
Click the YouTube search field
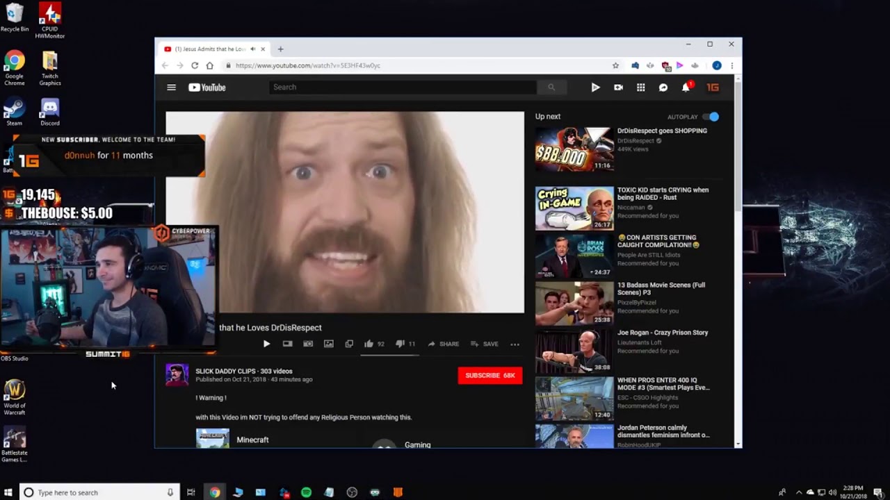coord(403,87)
